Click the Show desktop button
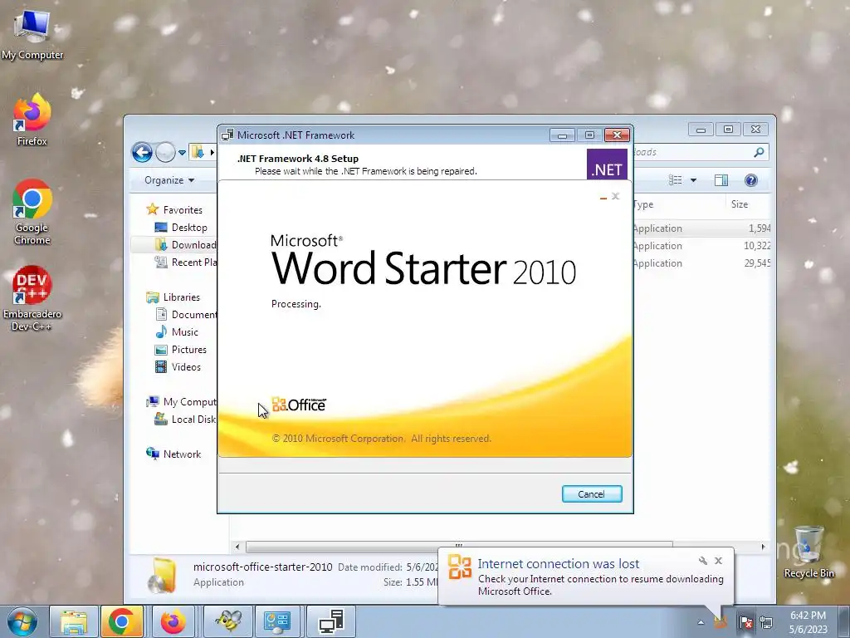Image resolution: width=850 pixels, height=638 pixels. 844,621
